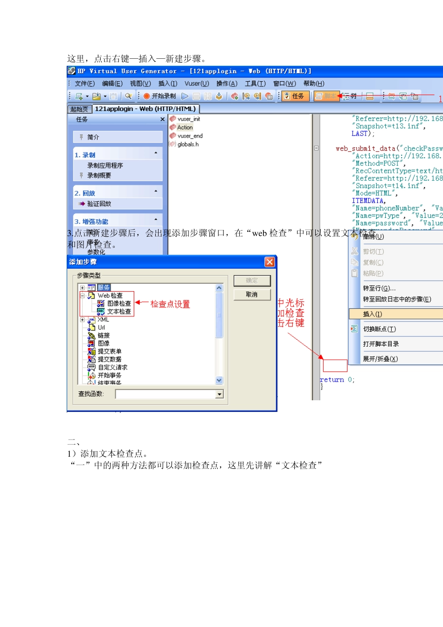Viewport: 443px width, 627px height.
Task: Select the 提交表单 step type
Action: (110, 351)
